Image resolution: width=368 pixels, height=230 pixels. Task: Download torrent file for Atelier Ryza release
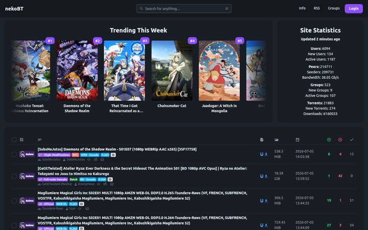click(x=266, y=176)
